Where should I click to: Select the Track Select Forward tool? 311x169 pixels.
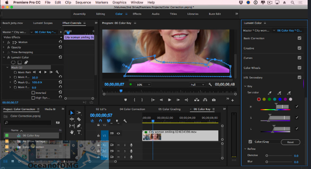79,113
